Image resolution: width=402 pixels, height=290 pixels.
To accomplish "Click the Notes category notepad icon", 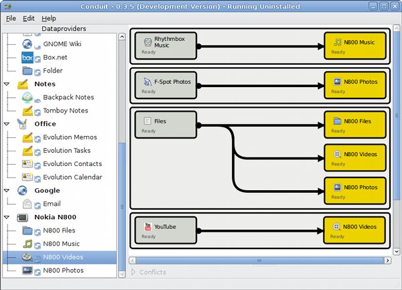I will [x=23, y=84].
